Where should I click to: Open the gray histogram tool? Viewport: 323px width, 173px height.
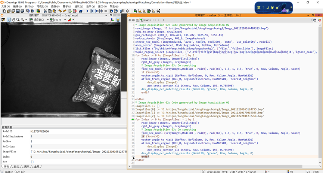tap(140, 11)
